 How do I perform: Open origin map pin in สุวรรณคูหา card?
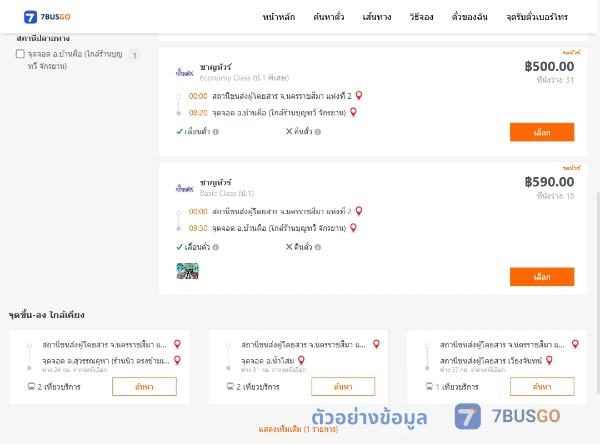(x=178, y=344)
